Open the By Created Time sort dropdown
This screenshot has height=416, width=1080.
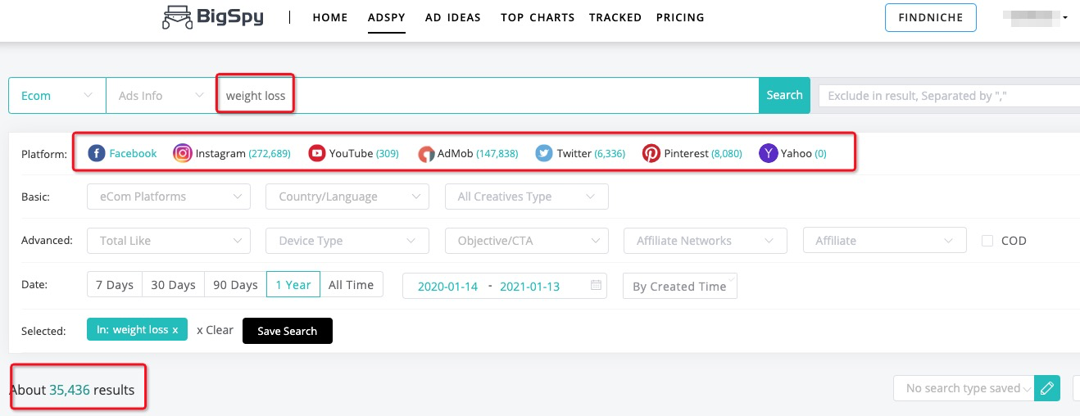tap(680, 286)
